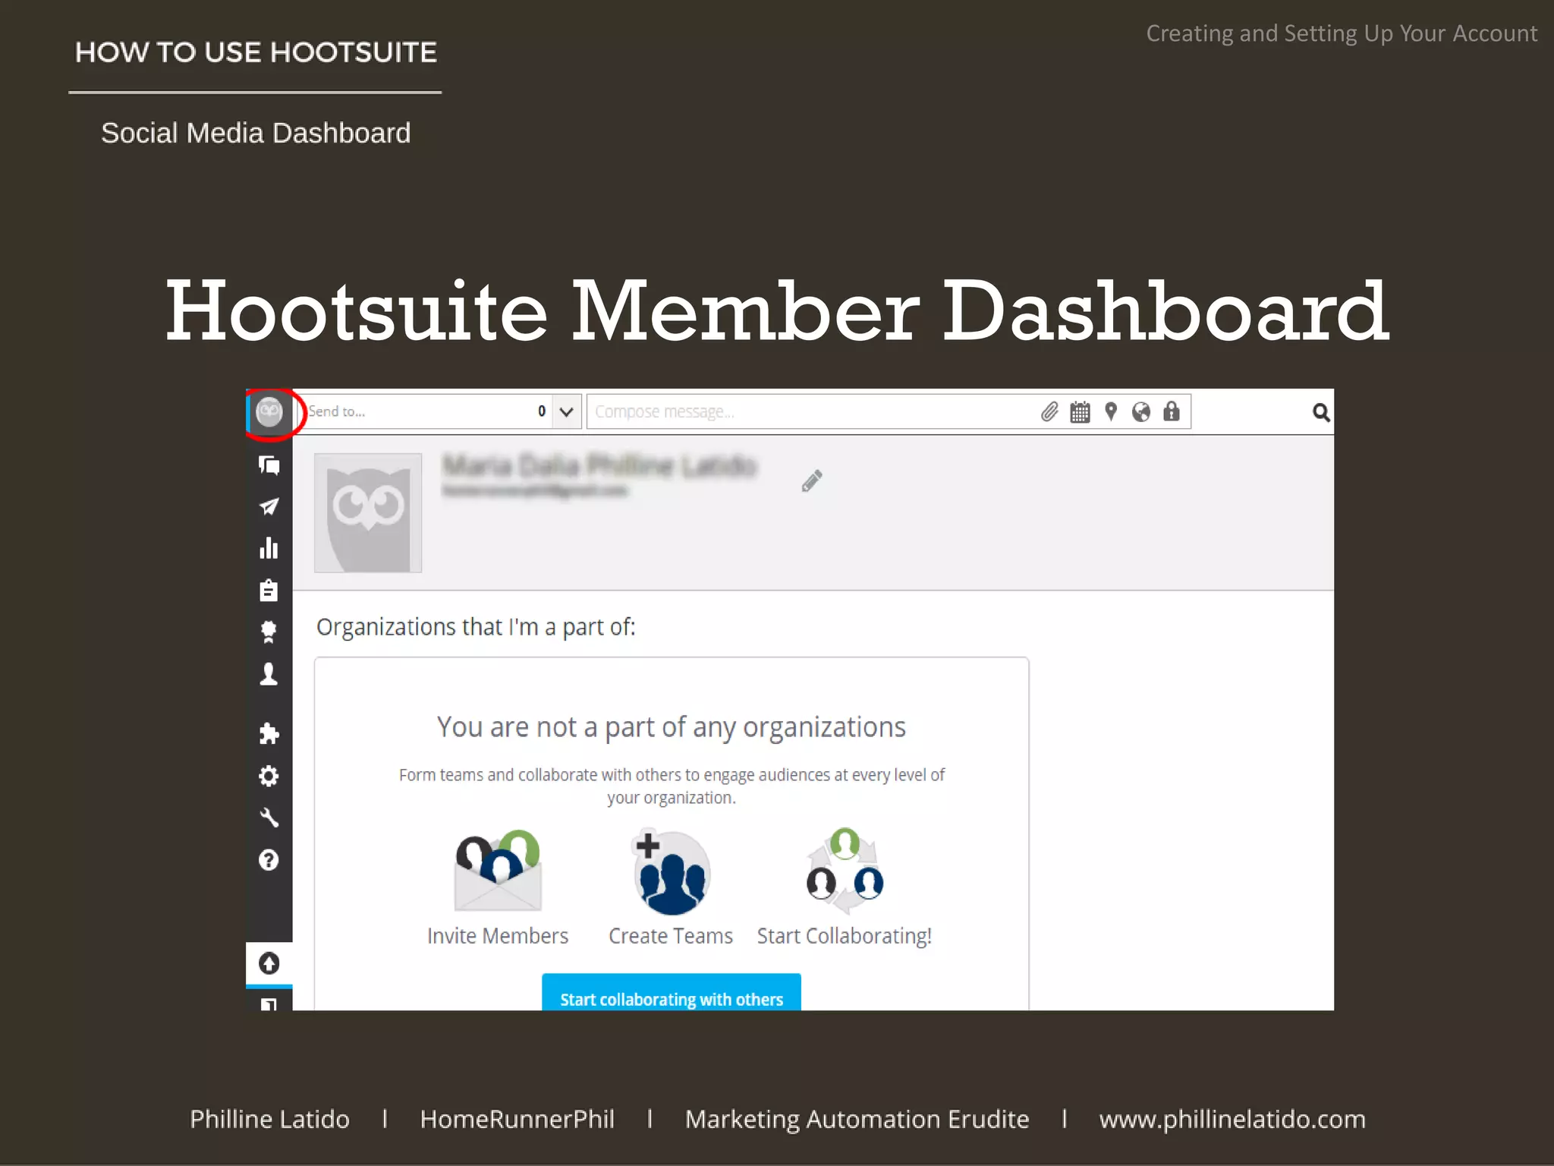Click the Start Collaborating cycle icon
Viewport: 1554px width, 1166px height.
[845, 871]
